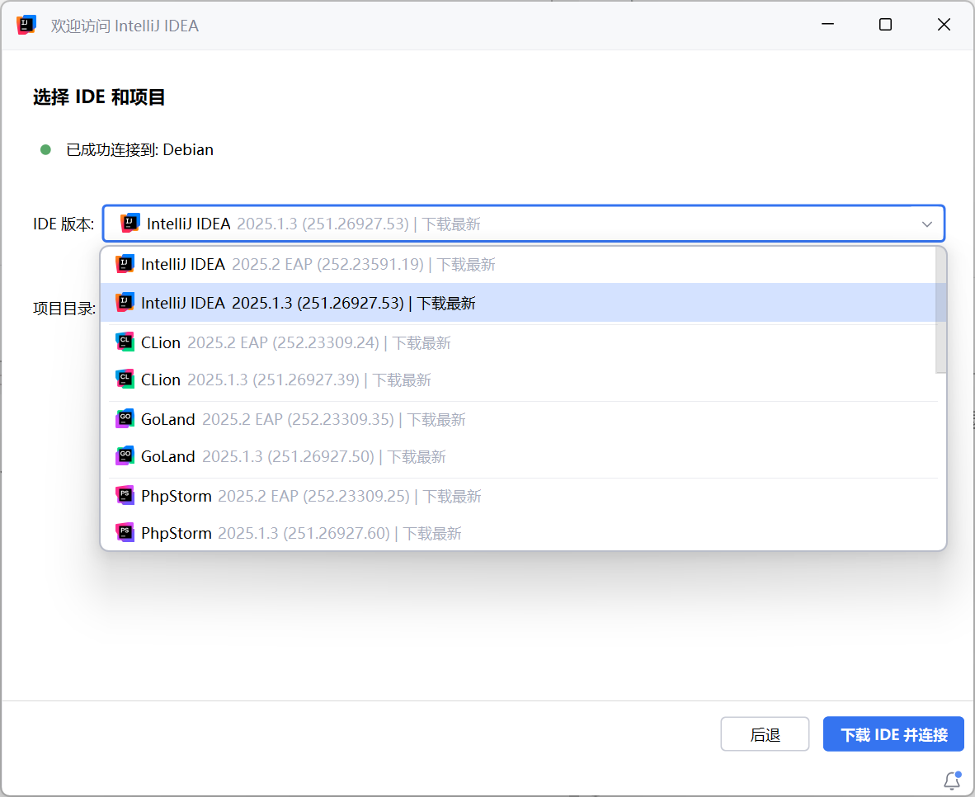975x797 pixels.
Task: Click the GoLand 2025.2 EAP row icon
Action: tap(125, 419)
